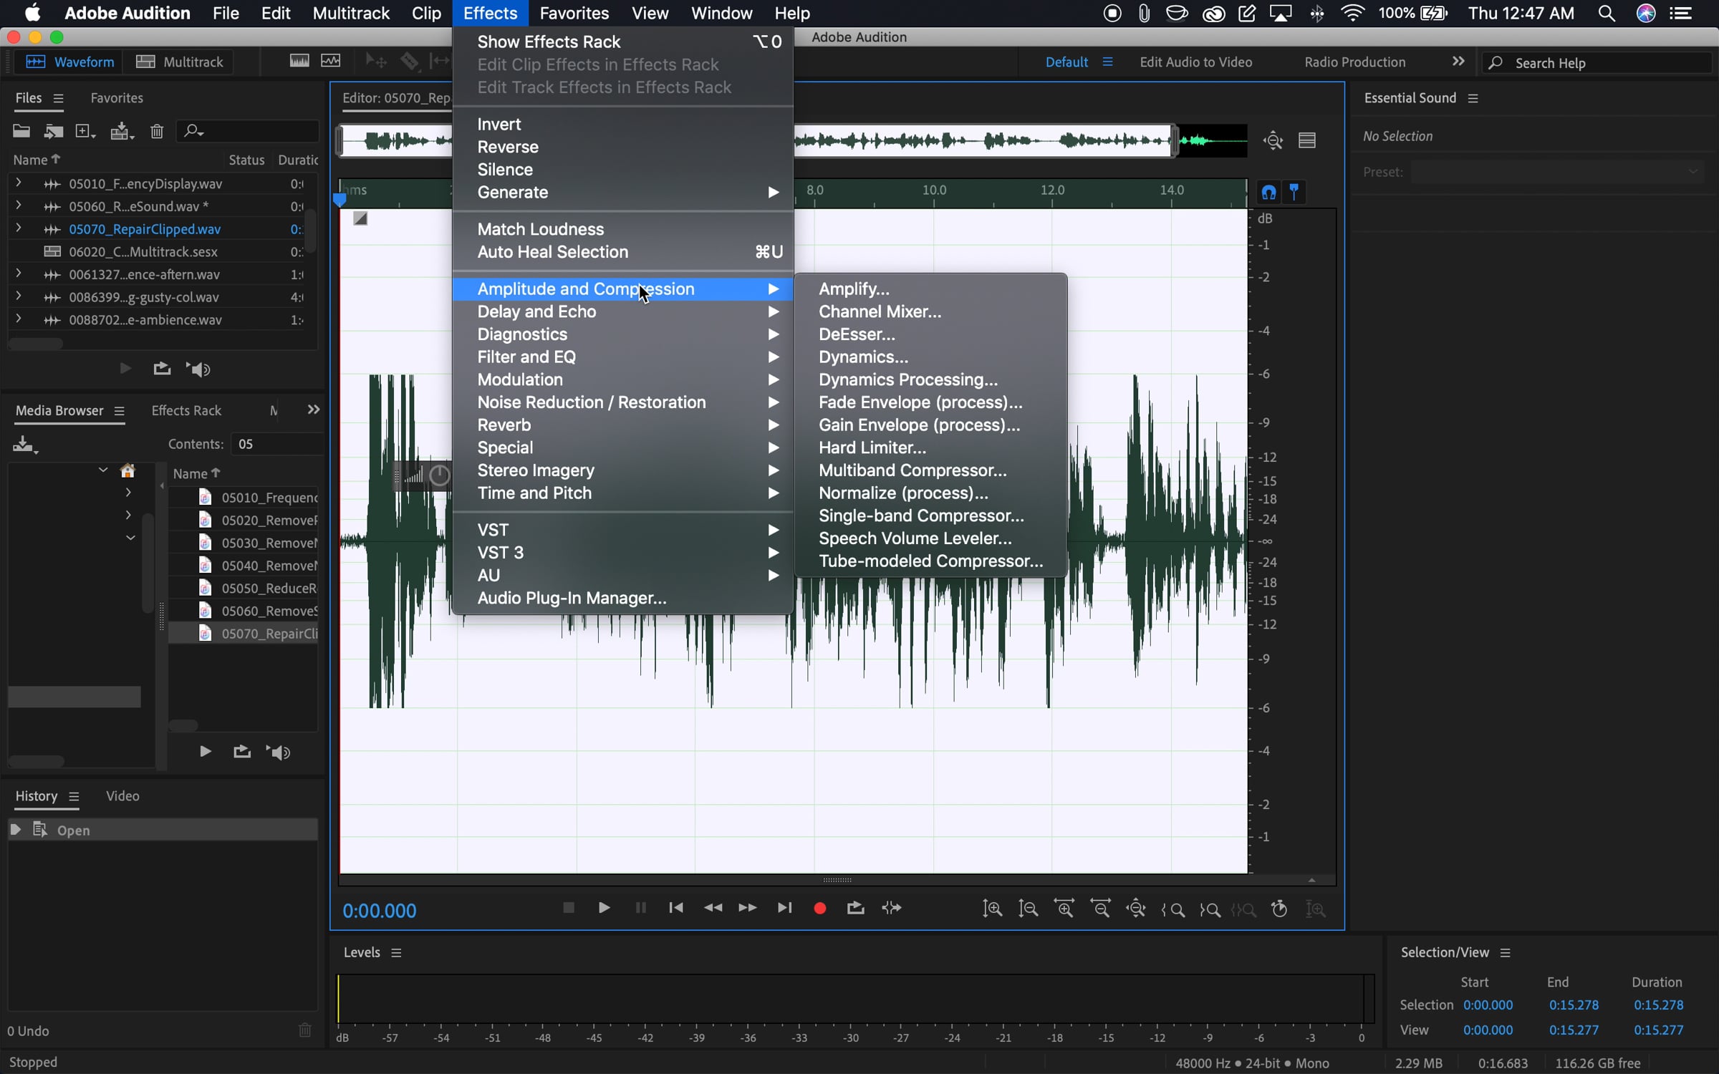The height and width of the screenshot is (1074, 1719).
Task: Switch to Multitrack view button
Action: click(x=180, y=62)
